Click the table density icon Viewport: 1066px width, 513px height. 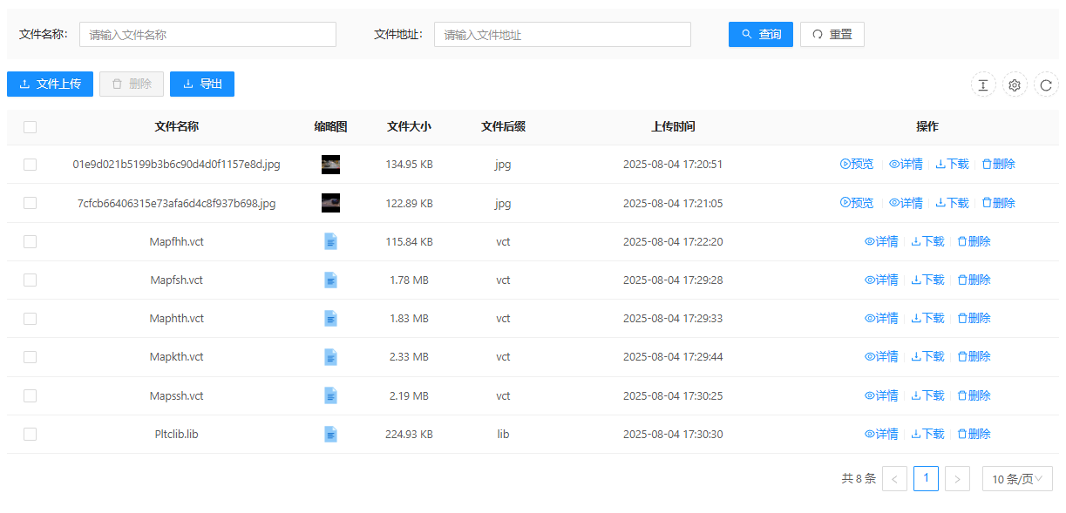click(983, 84)
